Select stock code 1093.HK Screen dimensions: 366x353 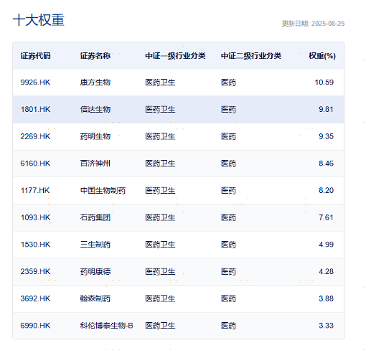pos(35,217)
